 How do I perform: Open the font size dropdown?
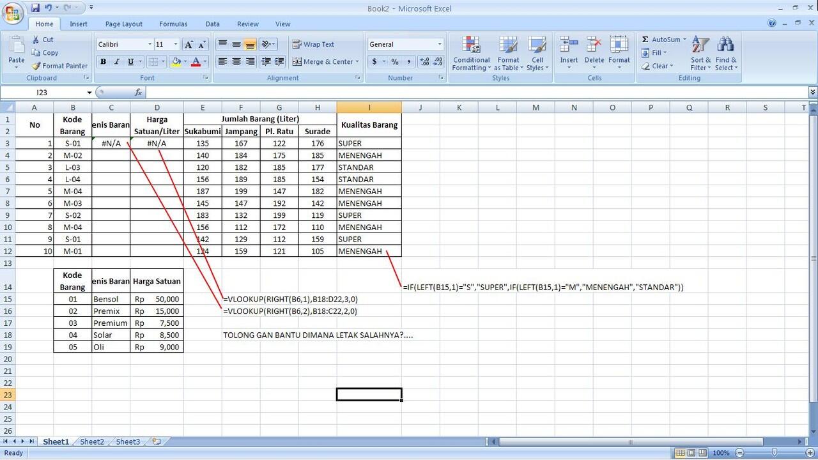[176, 45]
